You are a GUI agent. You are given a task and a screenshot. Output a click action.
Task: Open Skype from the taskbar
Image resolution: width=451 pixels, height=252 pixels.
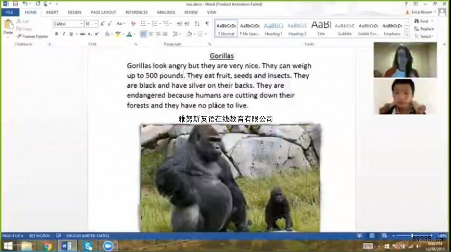(88, 246)
